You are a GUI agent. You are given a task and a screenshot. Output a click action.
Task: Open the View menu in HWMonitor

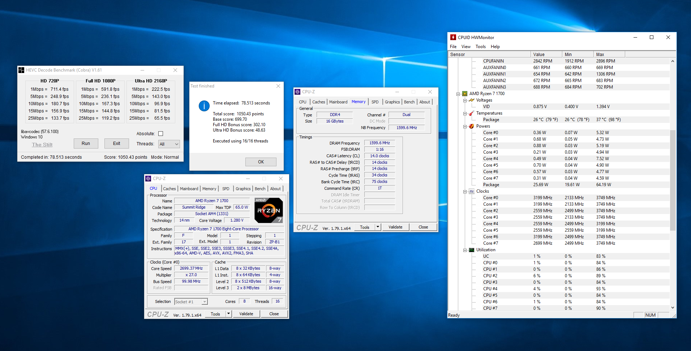tap(466, 47)
